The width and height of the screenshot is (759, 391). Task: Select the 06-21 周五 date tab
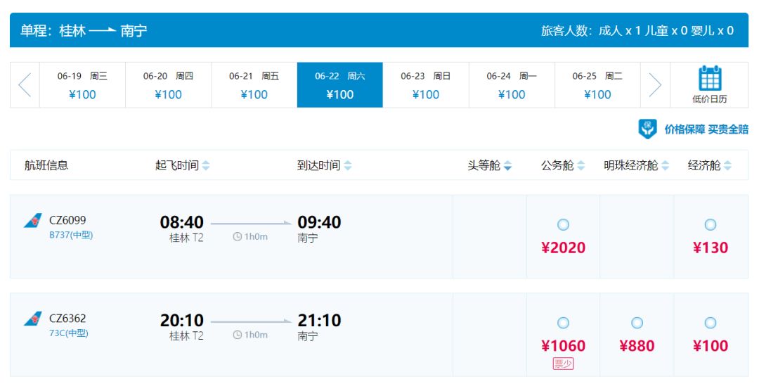(254, 85)
